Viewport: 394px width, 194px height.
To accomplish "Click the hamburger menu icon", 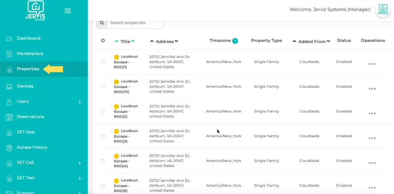I will click(x=68, y=11).
